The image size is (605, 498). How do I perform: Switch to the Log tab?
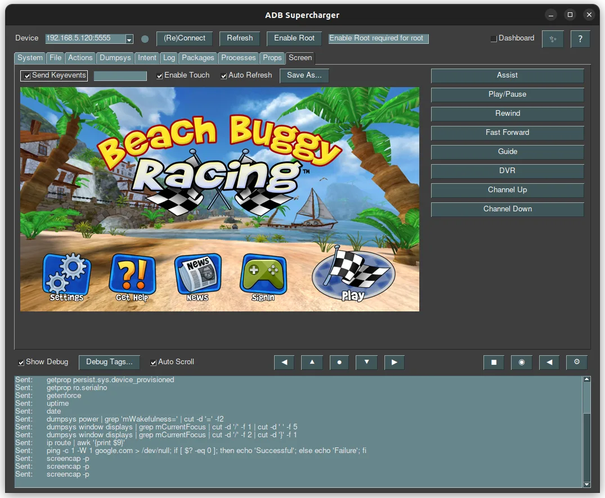point(169,58)
